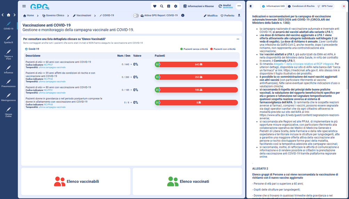
Task: Open three-dot options of Covid-19 panel
Action: point(238,39)
